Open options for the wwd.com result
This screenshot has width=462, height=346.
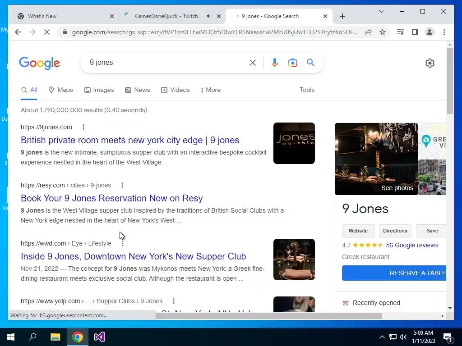point(123,243)
